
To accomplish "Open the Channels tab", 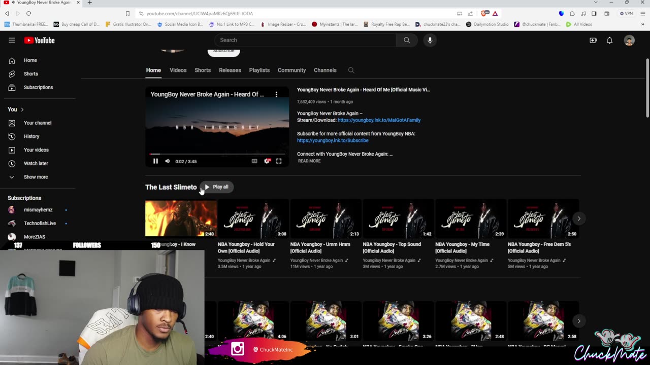I will click(x=325, y=70).
